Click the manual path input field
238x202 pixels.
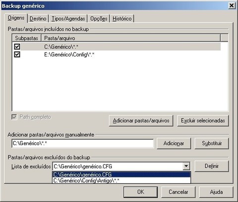pyautogui.click(x=83, y=144)
